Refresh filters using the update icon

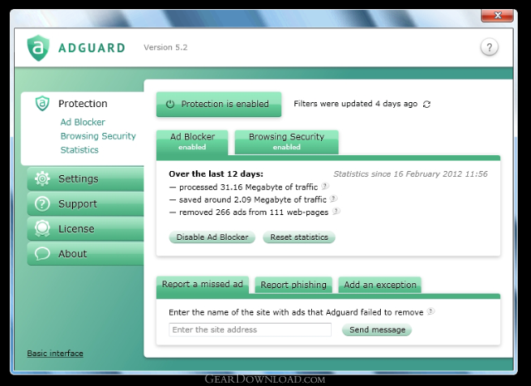(x=426, y=104)
